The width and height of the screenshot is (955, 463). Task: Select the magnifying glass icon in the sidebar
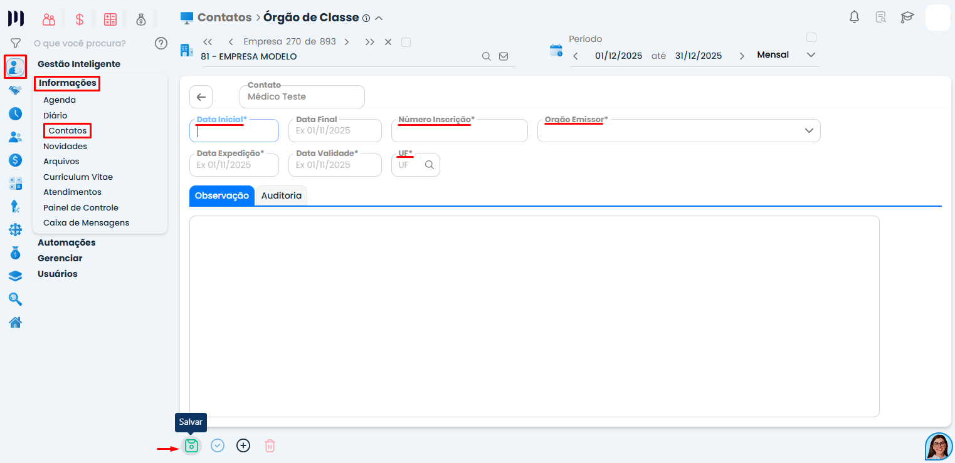[x=16, y=299]
